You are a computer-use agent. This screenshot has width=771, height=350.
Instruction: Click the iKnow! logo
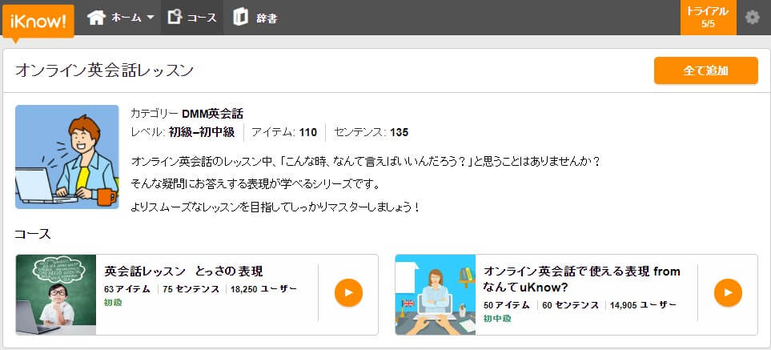coord(38,21)
